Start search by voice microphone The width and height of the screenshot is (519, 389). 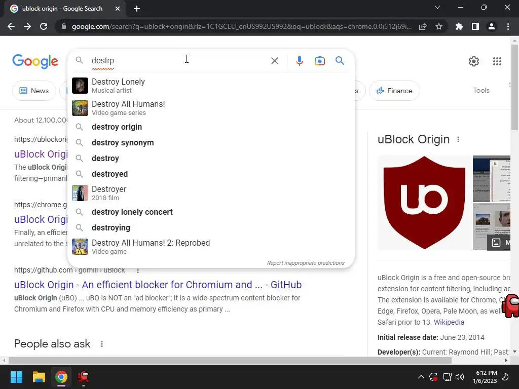[x=299, y=61]
